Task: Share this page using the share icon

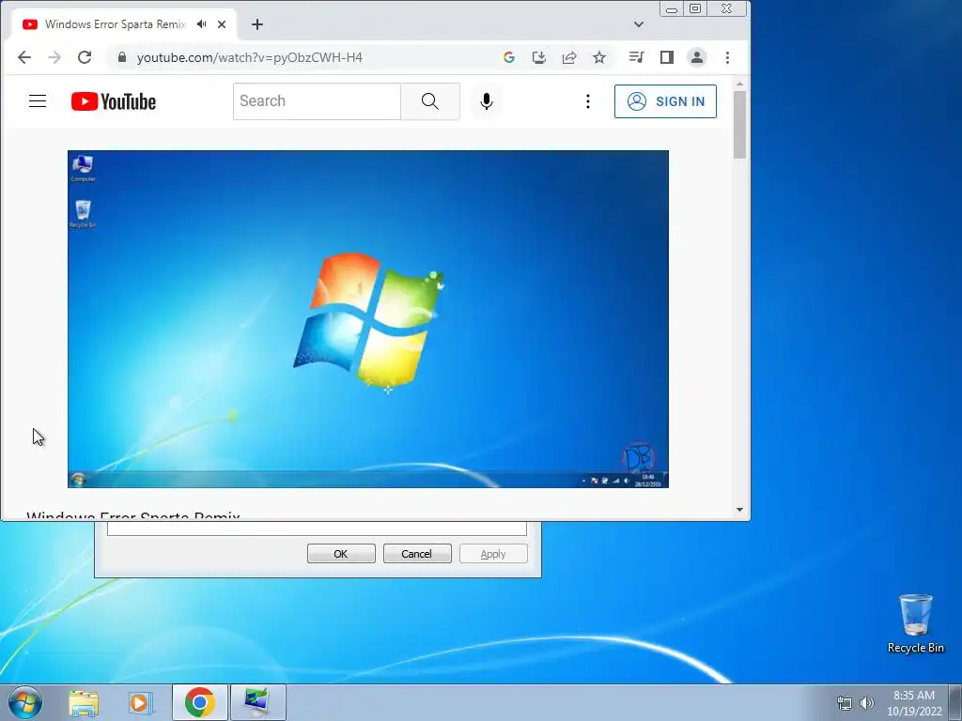Action: click(569, 57)
